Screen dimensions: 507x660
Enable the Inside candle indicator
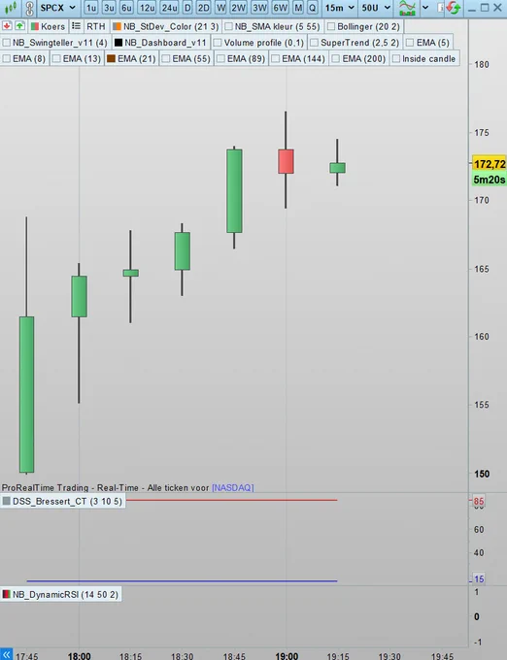coord(396,58)
